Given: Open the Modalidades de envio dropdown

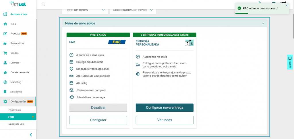Looking at the screenshot, I should pos(133,10).
